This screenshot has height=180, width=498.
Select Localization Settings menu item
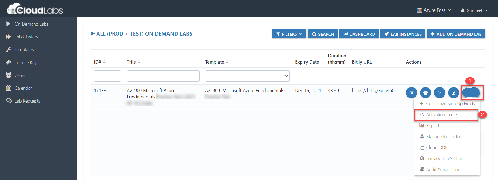point(447,159)
